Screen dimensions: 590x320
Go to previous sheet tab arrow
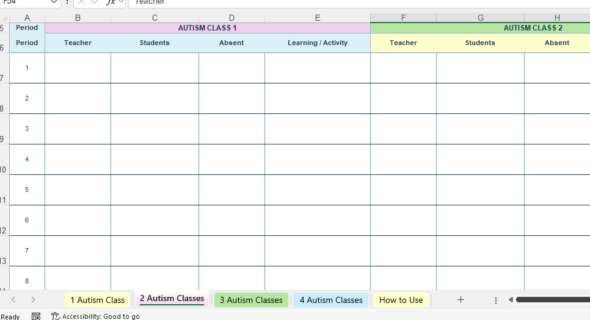coord(13,300)
